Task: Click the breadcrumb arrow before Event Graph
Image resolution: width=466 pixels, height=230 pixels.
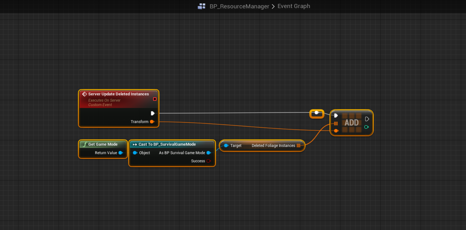Action: click(x=273, y=6)
